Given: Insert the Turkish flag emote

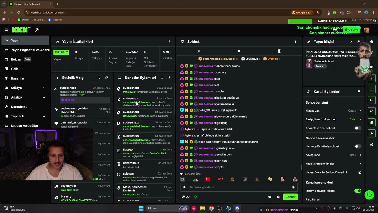Looking at the screenshot, I should click(208, 179).
